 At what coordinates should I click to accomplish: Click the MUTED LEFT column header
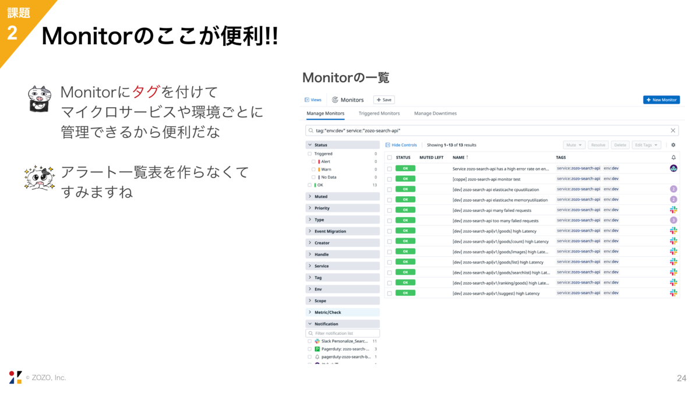tap(432, 158)
